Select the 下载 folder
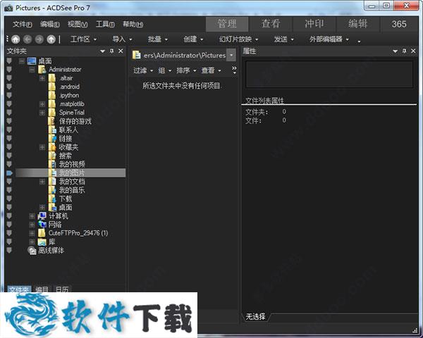This screenshot has height=338, width=423. pos(60,199)
